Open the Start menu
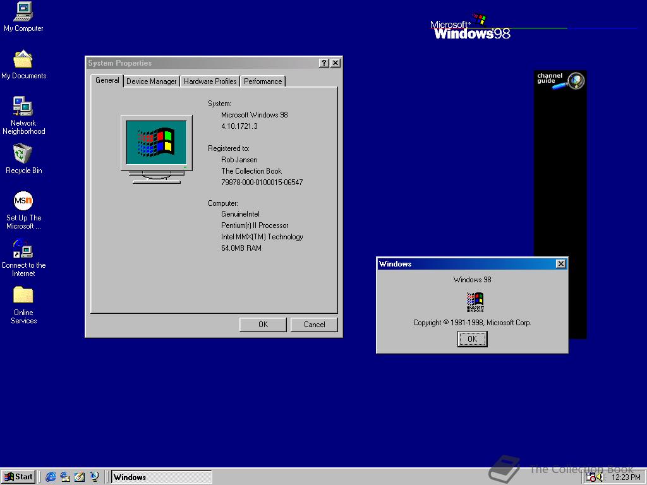This screenshot has height=485, width=647. 18,477
